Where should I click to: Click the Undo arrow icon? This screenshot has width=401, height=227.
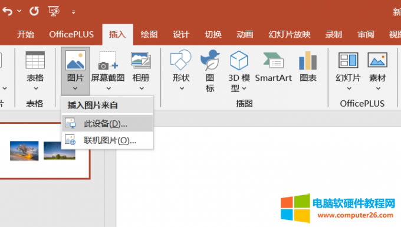[x=8, y=12]
